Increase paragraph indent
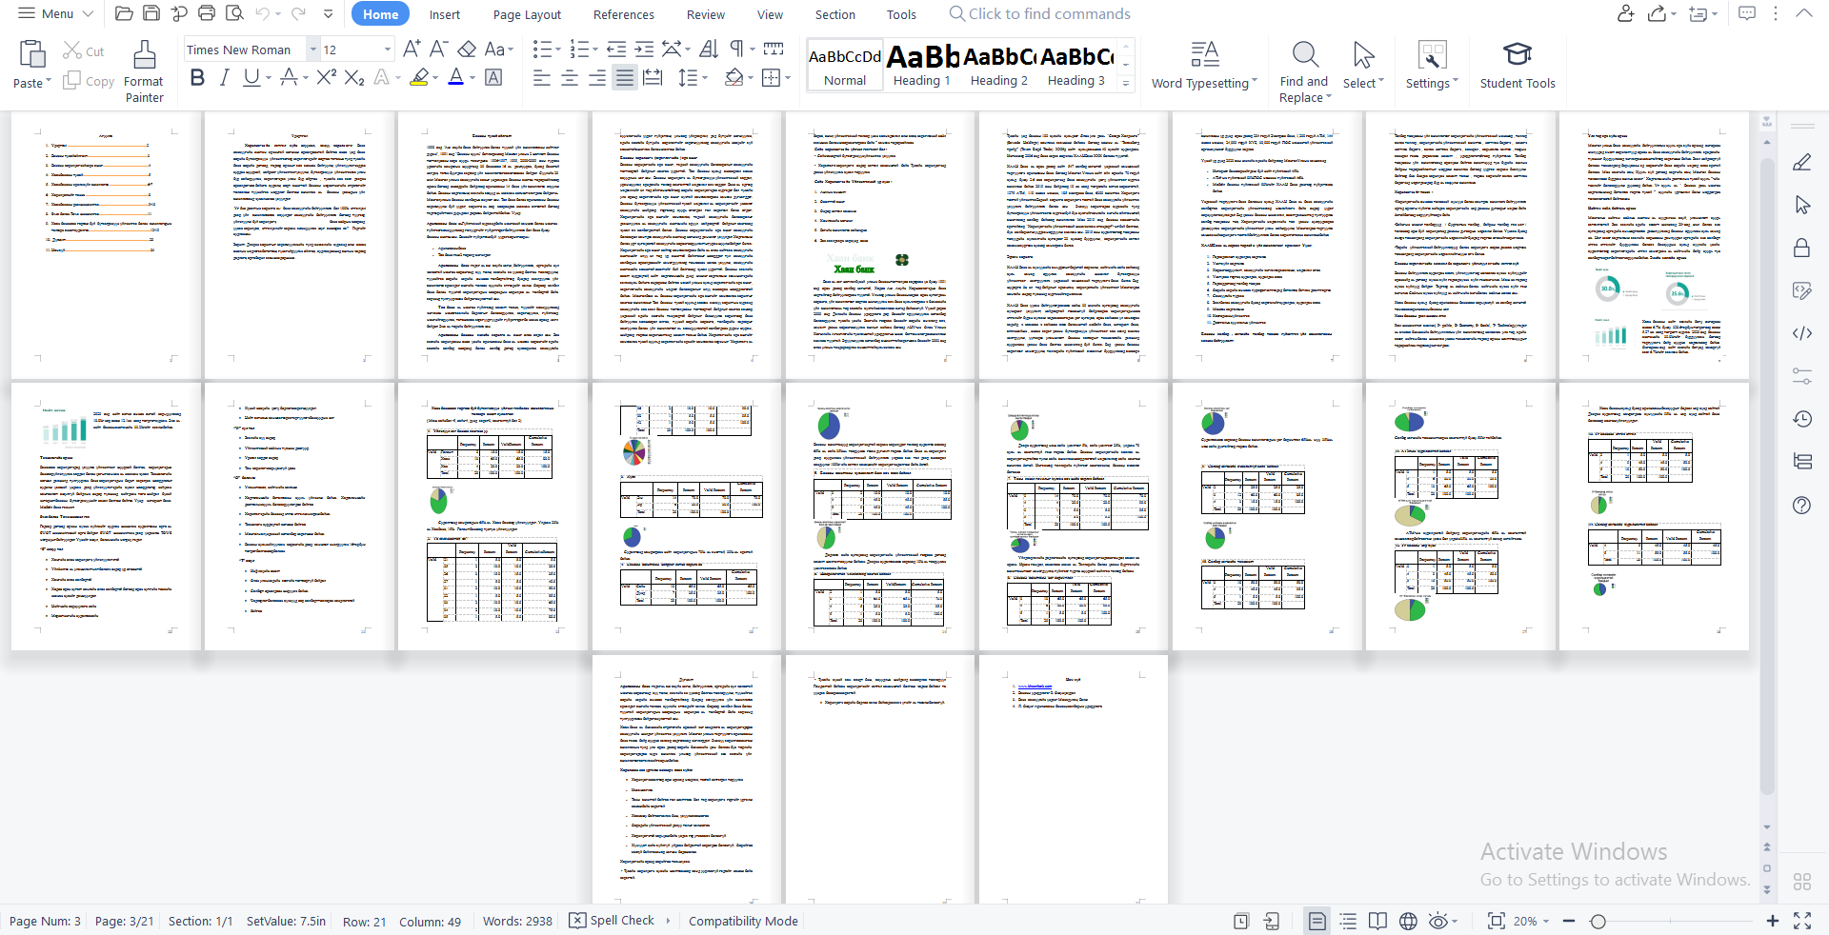The height and width of the screenshot is (935, 1829). point(644,49)
